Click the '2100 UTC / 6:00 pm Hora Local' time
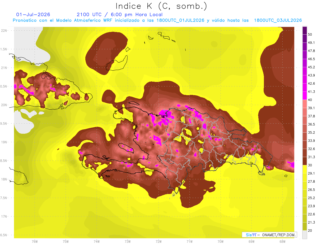This screenshot has height=245, width=317. pos(120,15)
